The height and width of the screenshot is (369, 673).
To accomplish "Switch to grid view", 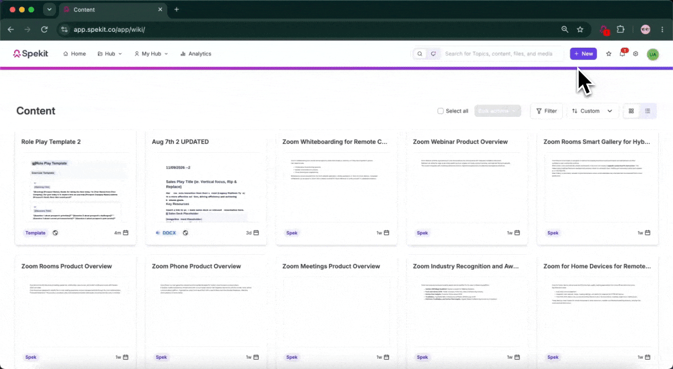I will click(631, 111).
